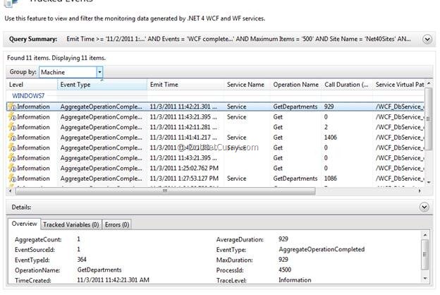Expand the Query Summary chevron

click(x=427, y=40)
